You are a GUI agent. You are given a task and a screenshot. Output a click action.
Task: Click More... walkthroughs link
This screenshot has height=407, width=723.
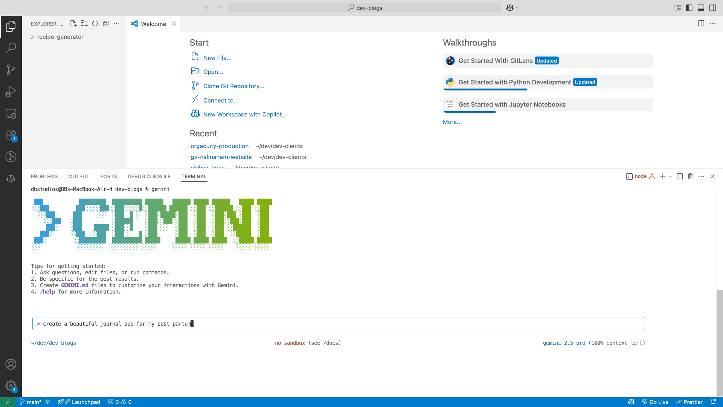pos(452,122)
